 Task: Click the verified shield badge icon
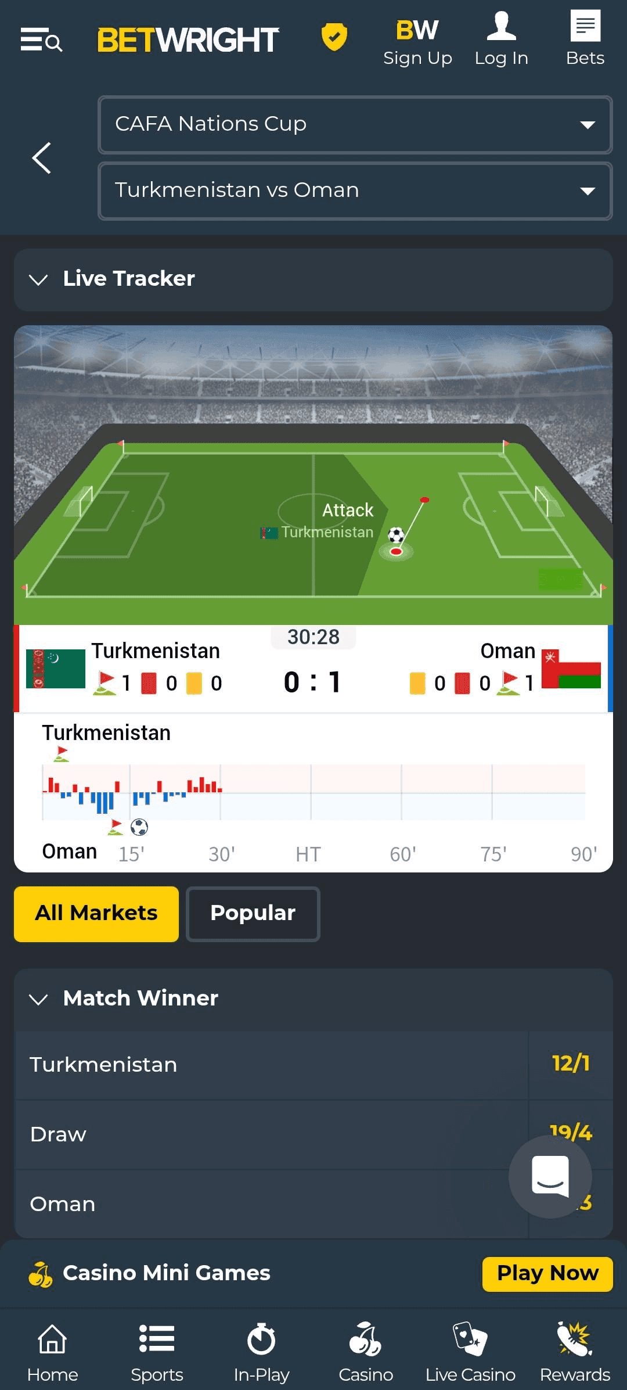[x=335, y=38]
